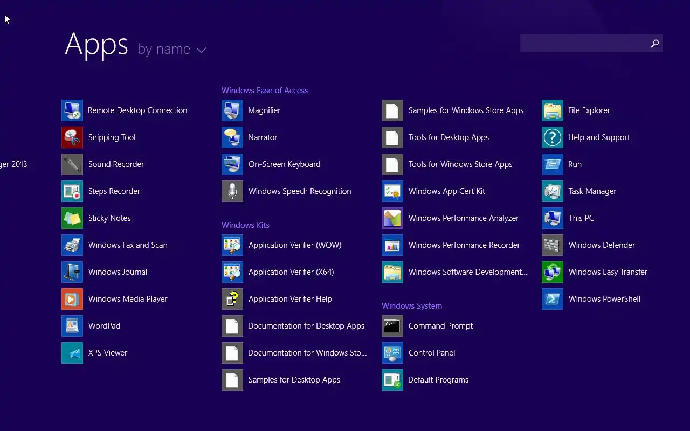The height and width of the screenshot is (431, 690).
Task: Open Documentation for Windows Store file icon
Action: tap(232, 353)
